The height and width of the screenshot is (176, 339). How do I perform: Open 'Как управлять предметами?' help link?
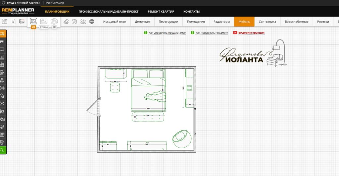[167, 33]
